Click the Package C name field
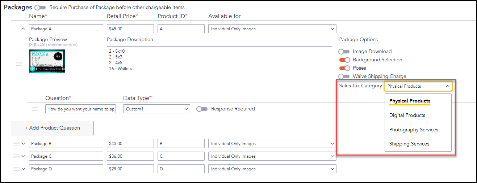This screenshot has width=477, height=183. click(66, 156)
